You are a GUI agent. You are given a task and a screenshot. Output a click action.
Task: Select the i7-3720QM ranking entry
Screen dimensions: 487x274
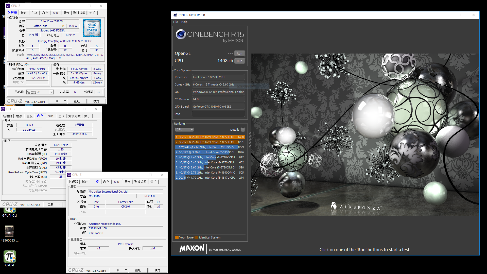coord(210,167)
